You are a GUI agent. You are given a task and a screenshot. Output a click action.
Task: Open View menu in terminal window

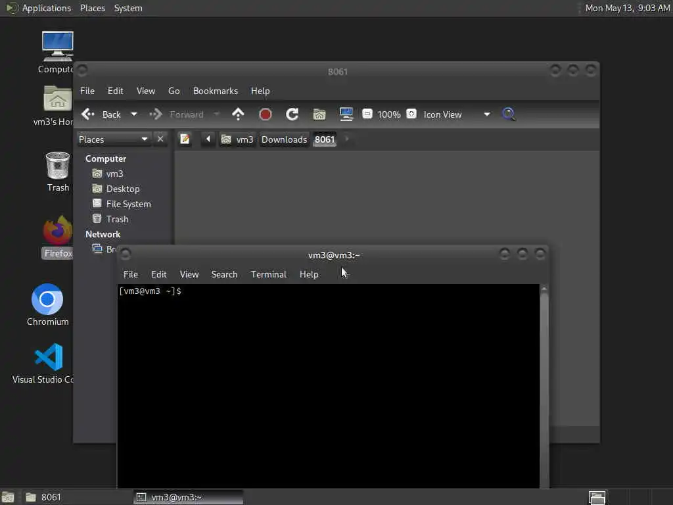click(189, 274)
